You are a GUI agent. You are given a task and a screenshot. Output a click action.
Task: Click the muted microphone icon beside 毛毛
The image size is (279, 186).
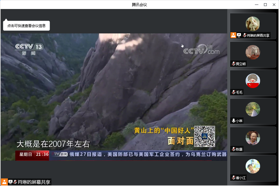pos(233,92)
